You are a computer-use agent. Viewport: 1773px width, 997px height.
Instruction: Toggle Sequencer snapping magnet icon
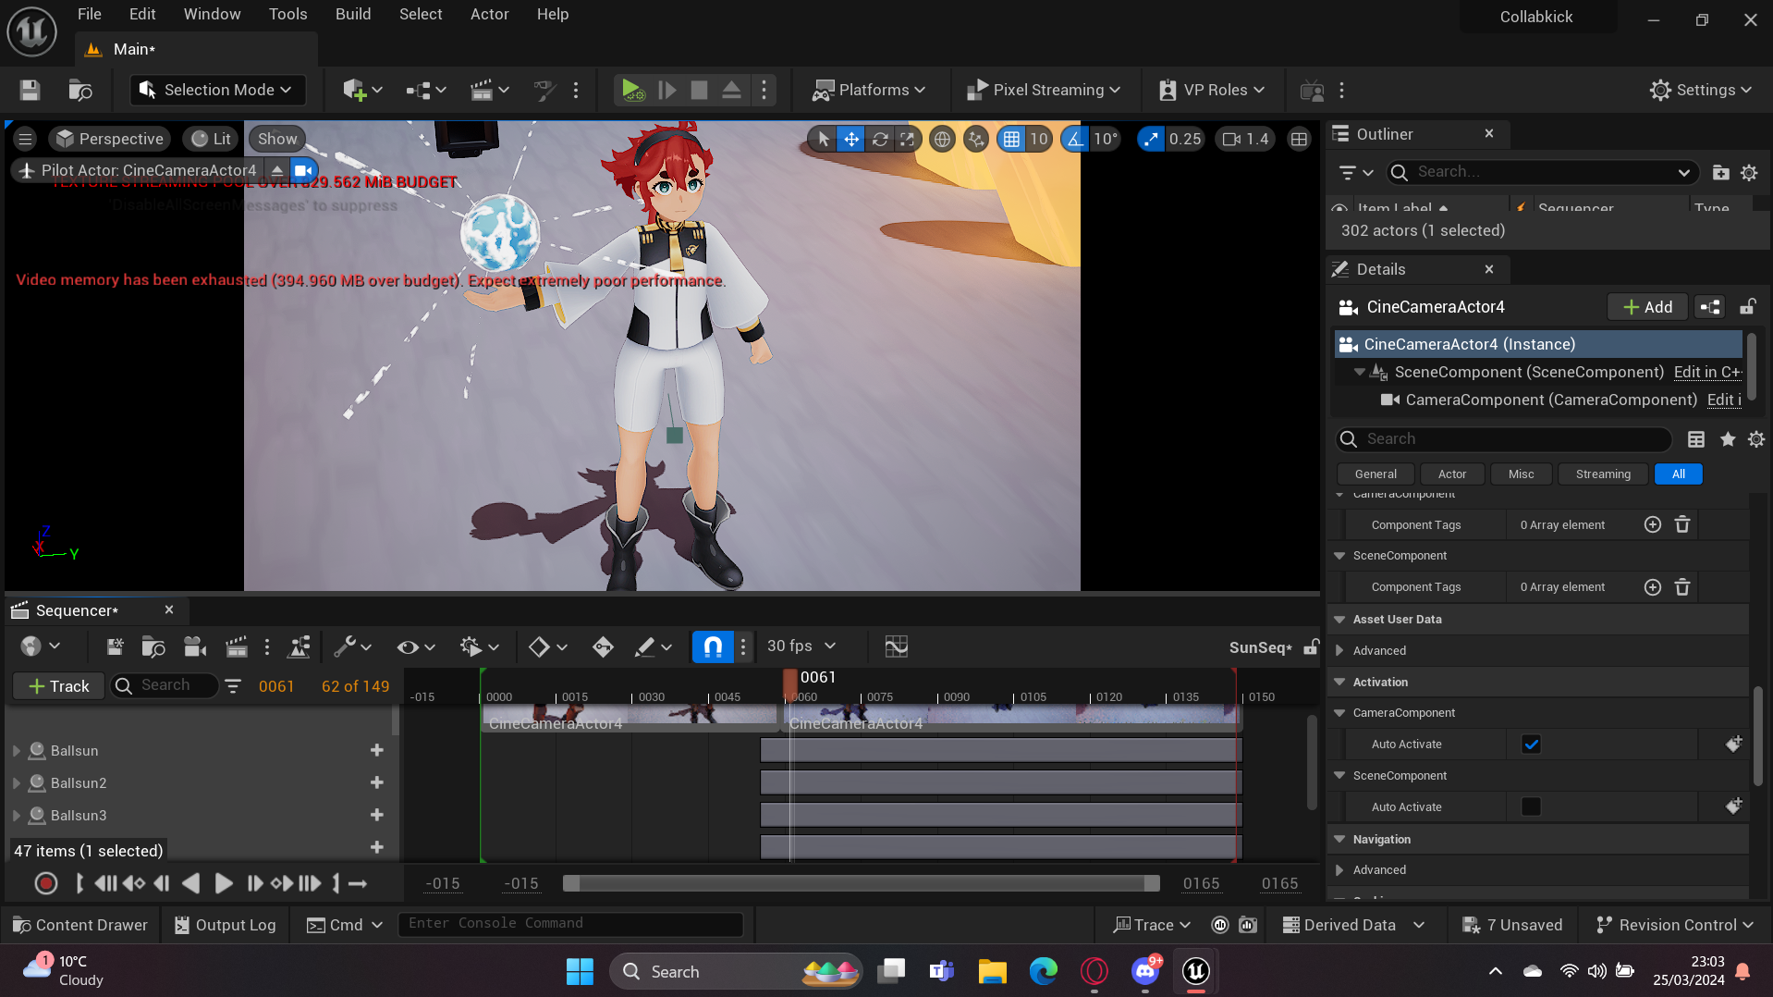pyautogui.click(x=713, y=646)
